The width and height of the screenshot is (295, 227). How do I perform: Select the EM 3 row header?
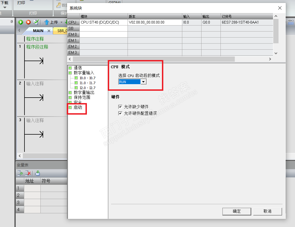point(73,52)
